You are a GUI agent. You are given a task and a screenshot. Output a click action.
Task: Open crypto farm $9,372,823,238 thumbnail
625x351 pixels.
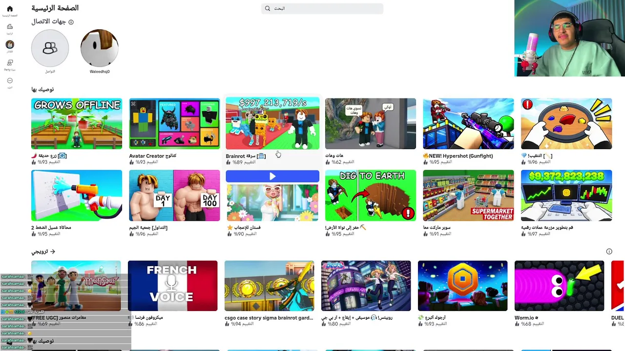566,195
